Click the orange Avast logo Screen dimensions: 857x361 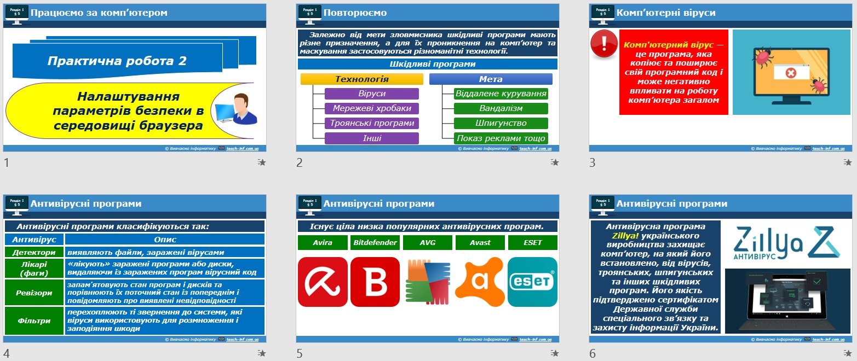click(x=480, y=282)
